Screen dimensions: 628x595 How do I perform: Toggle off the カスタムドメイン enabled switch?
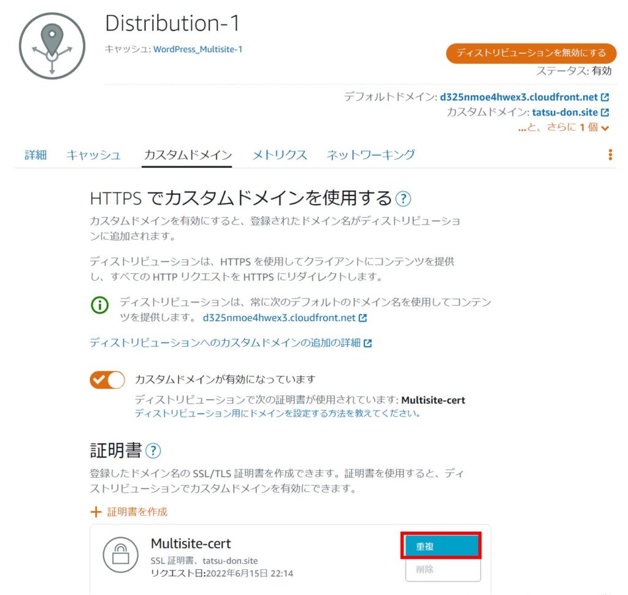click(107, 380)
